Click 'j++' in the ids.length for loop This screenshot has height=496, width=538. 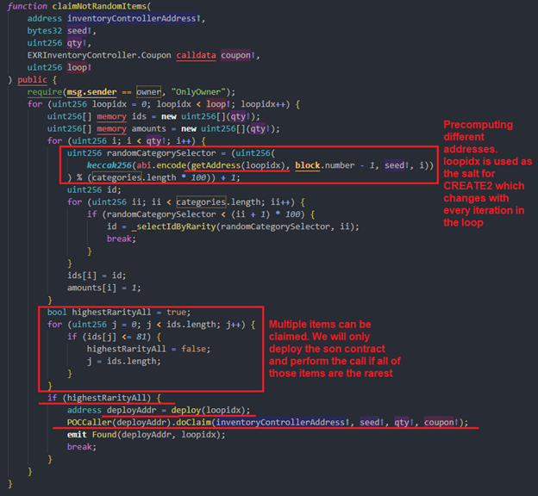click(x=233, y=325)
